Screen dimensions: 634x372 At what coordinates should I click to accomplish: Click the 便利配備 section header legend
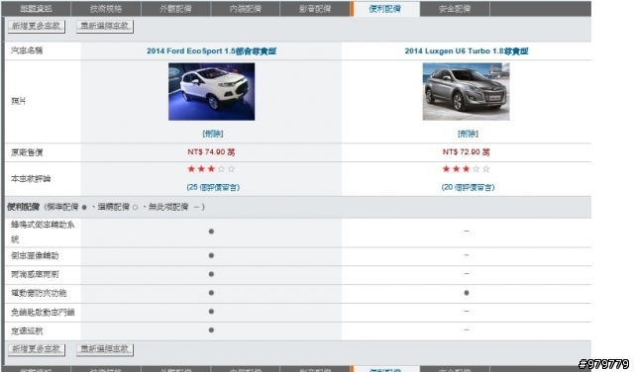(x=106, y=207)
